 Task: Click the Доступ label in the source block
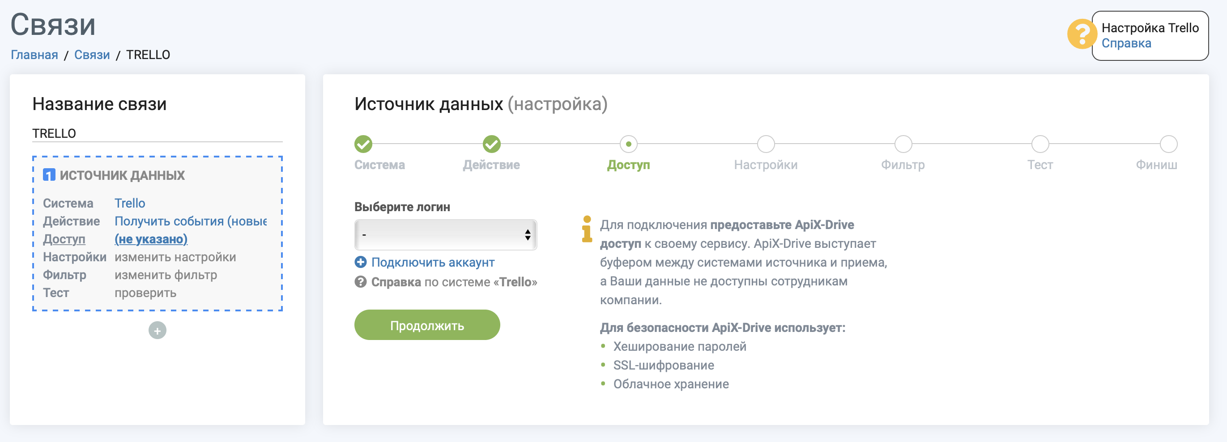tap(64, 239)
